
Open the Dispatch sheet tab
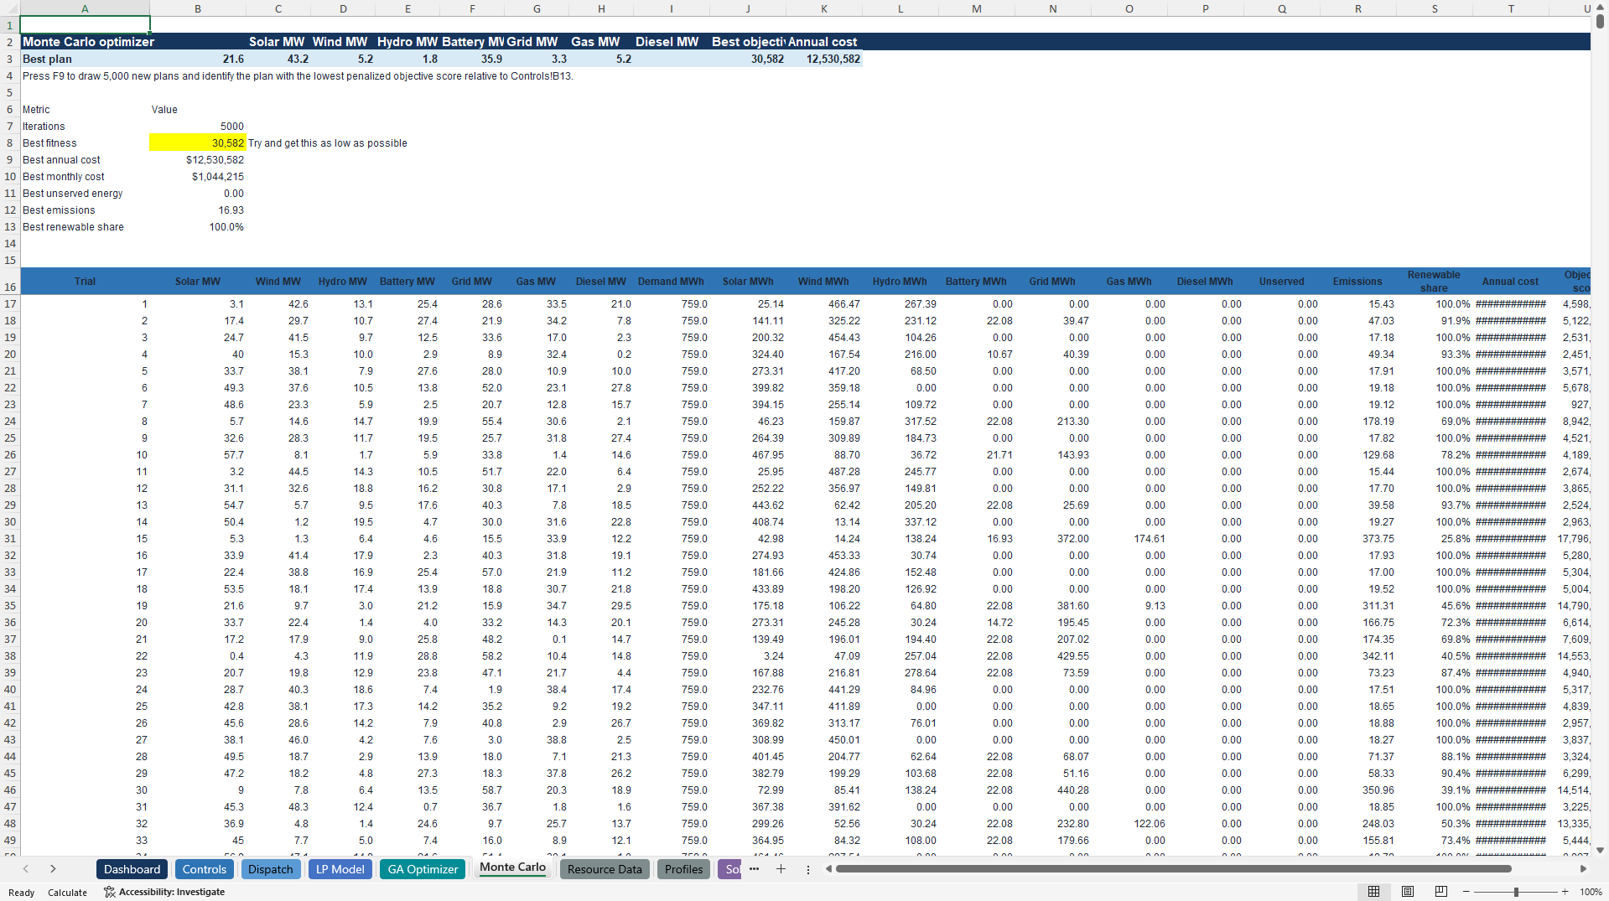click(271, 869)
